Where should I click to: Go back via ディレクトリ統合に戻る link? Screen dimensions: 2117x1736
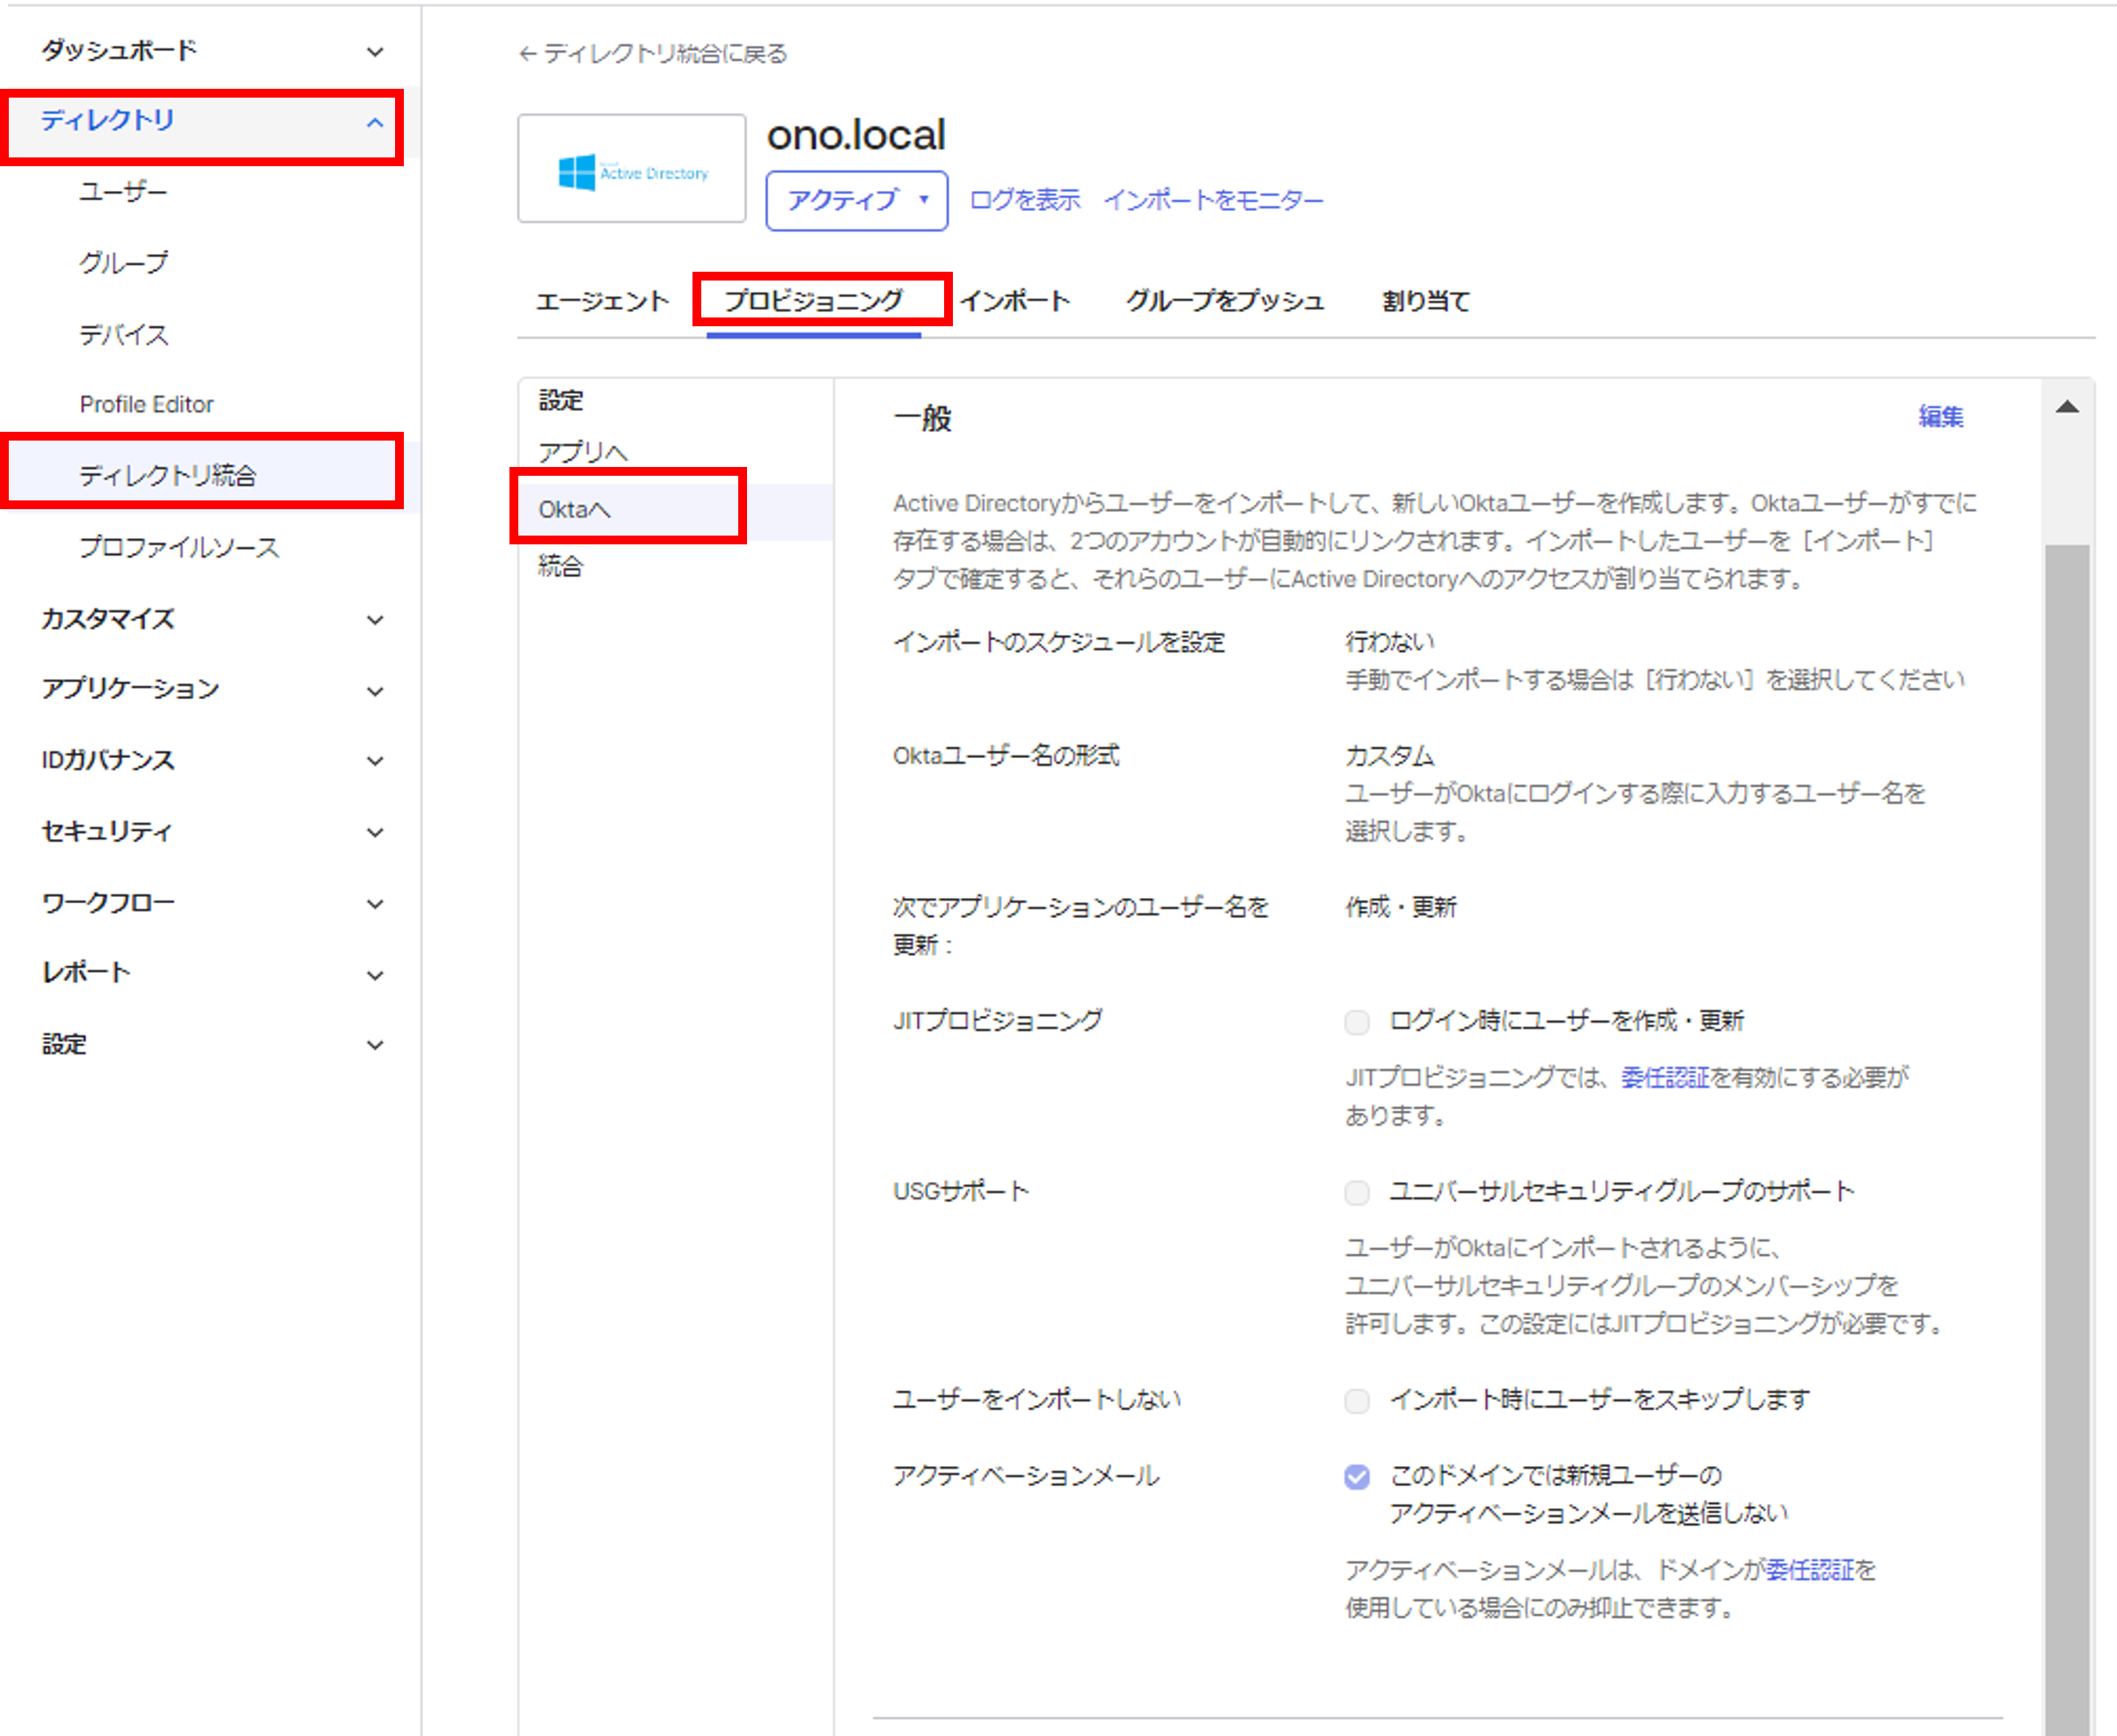652,53
